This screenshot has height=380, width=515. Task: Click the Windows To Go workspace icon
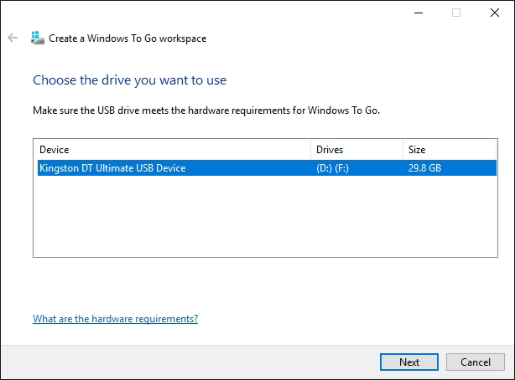point(37,38)
